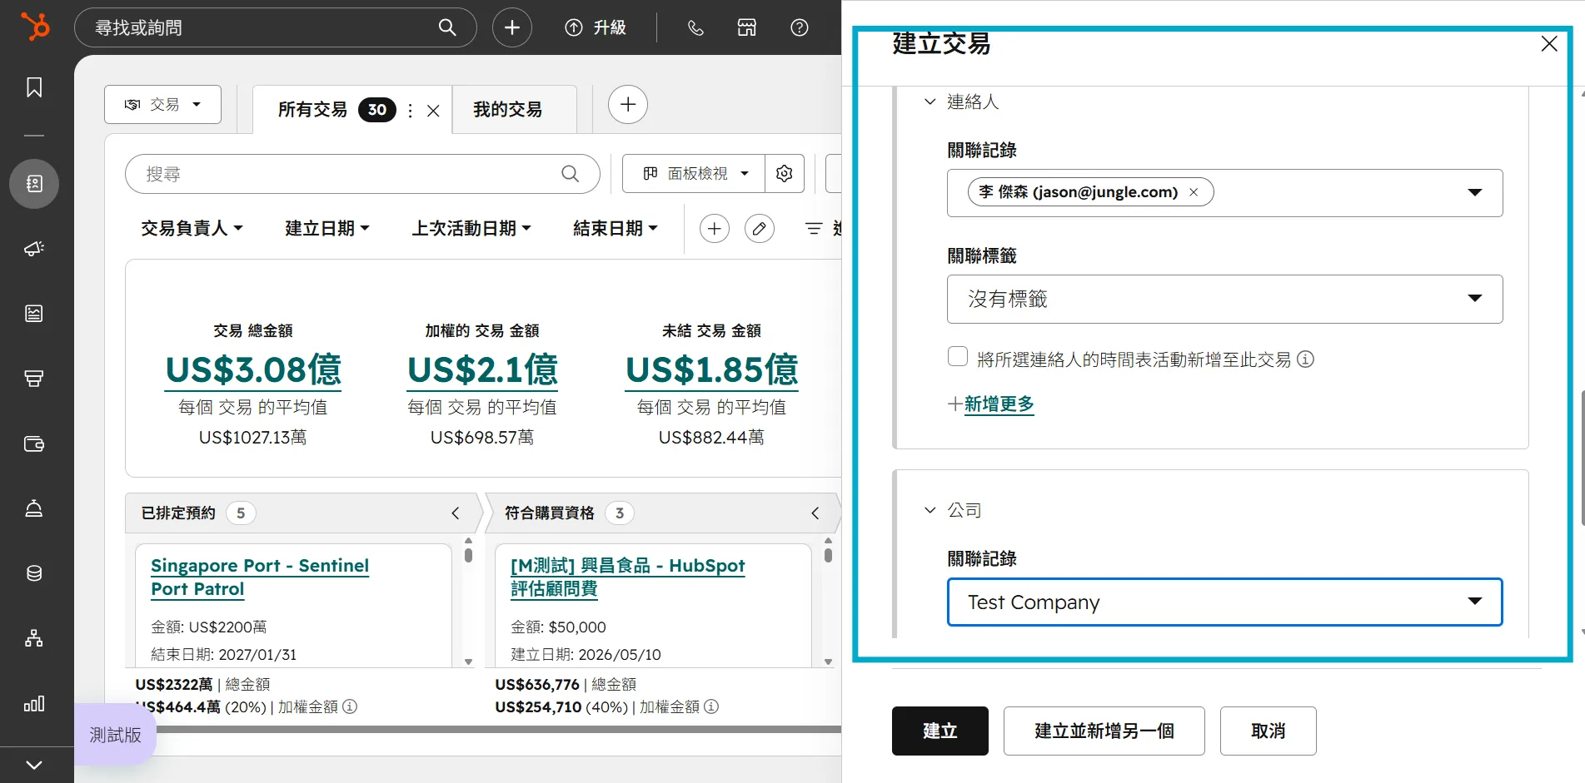Viewport: 1585px width, 783px height.
Task: Open the 興昌食品 - HubSpot 評估顧問費 deal
Action: tap(627, 577)
